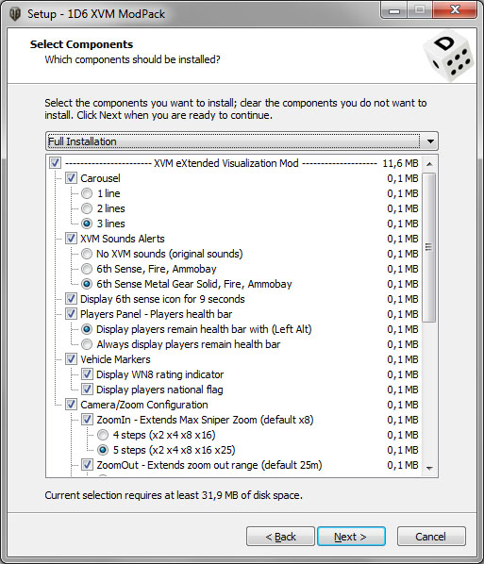484x564 pixels.
Task: Click the dropdown arrow of installation type
Action: pyautogui.click(x=430, y=141)
